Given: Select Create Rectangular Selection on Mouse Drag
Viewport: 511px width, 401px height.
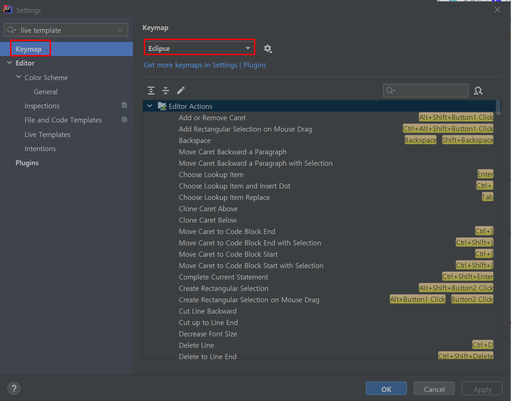Looking at the screenshot, I should [249, 300].
